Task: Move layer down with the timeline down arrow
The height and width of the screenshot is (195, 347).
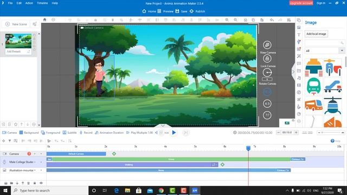Action: click(x=17, y=183)
